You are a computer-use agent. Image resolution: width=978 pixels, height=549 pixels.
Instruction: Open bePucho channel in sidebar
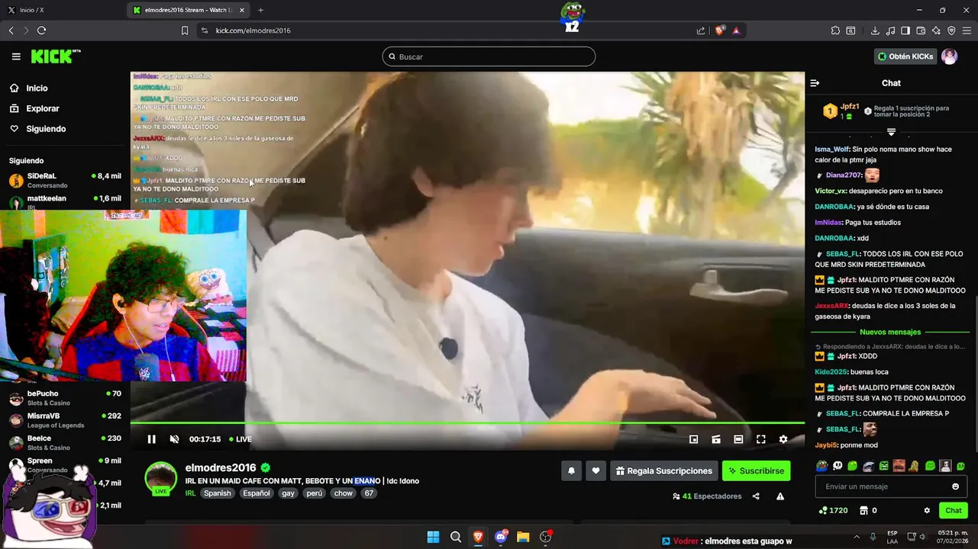click(x=65, y=398)
